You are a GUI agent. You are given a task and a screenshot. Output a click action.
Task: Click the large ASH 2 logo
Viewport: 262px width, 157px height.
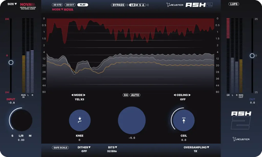(x=241, y=120)
